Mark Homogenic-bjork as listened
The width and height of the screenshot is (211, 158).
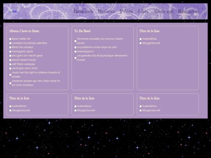pos(10,51)
